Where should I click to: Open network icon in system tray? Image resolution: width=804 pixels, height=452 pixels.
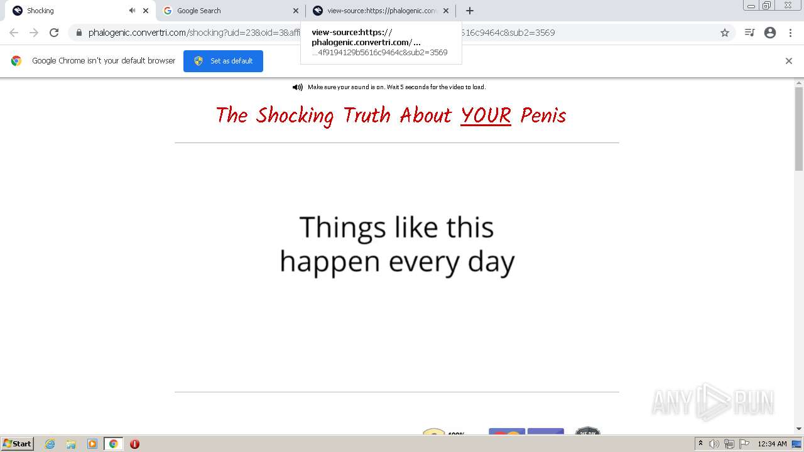[x=729, y=444]
